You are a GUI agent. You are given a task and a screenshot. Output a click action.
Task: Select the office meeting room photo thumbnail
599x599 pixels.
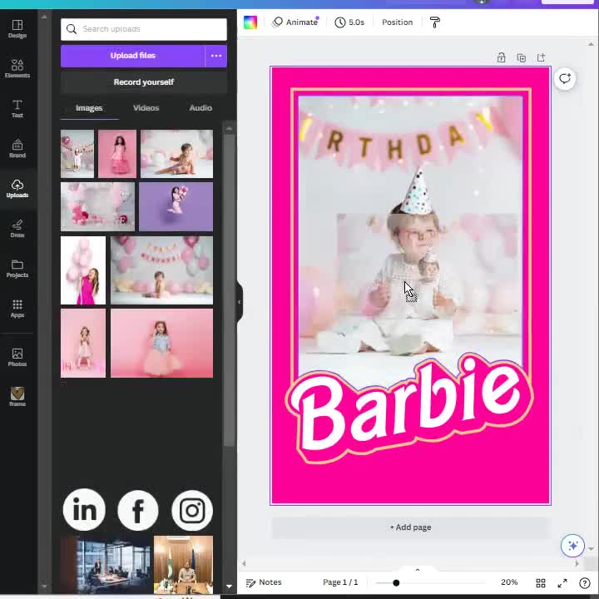click(106, 565)
